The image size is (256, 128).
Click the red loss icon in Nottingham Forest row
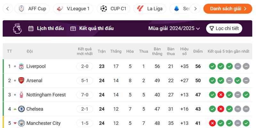221,95
